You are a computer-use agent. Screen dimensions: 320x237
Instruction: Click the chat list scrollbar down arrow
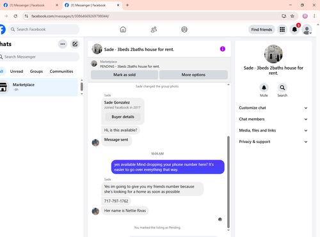[82, 94]
